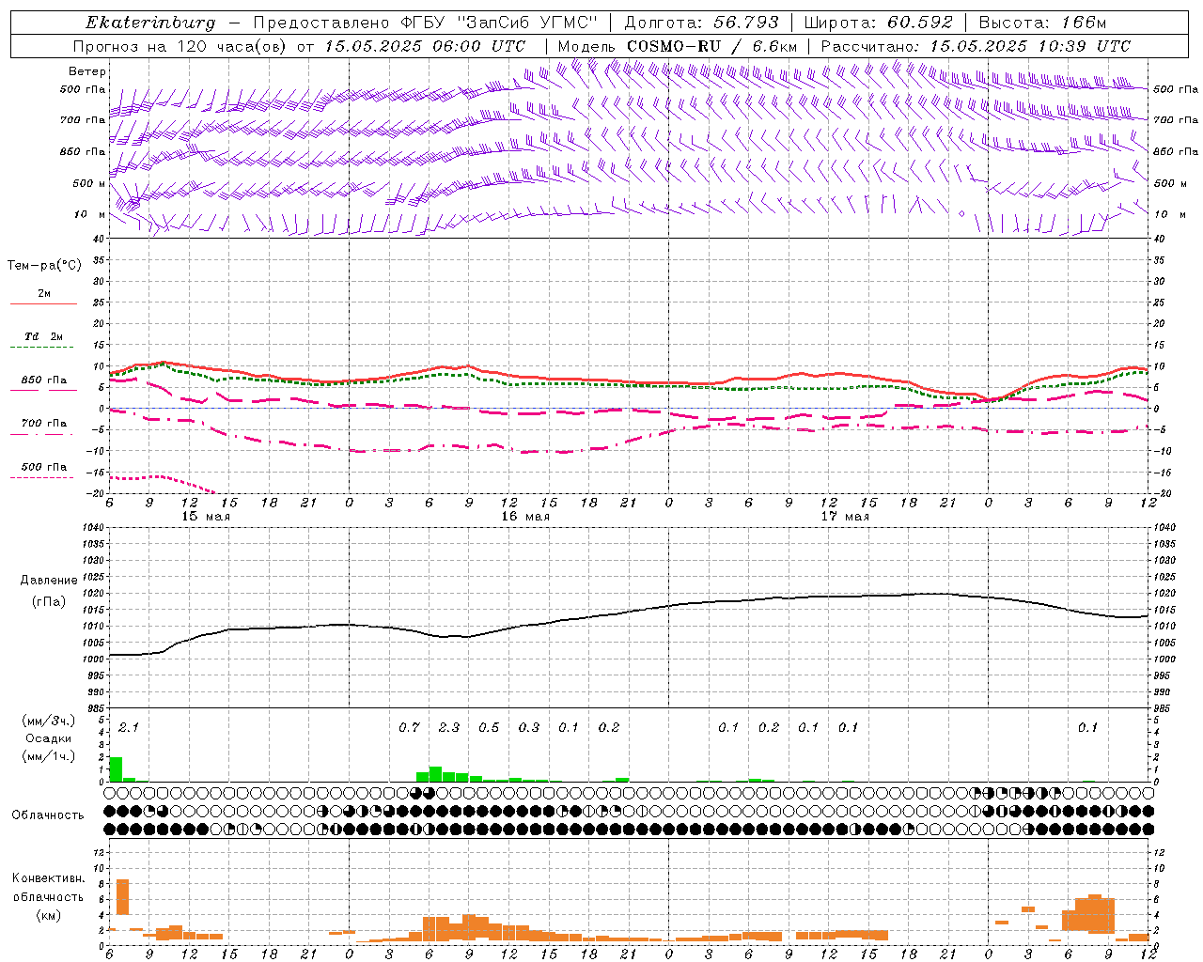The height and width of the screenshot is (962, 1203).
Task: Click the '0.7' precipitation value
Action: [409, 727]
